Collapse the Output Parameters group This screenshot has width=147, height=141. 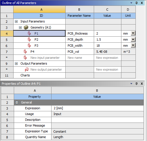point(16,64)
